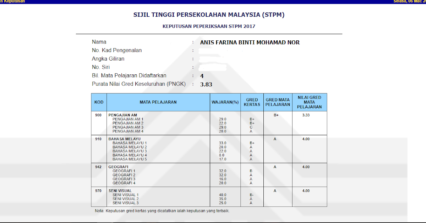
Task: Click the GRED KERTAS column header
Action: [x=252, y=102]
